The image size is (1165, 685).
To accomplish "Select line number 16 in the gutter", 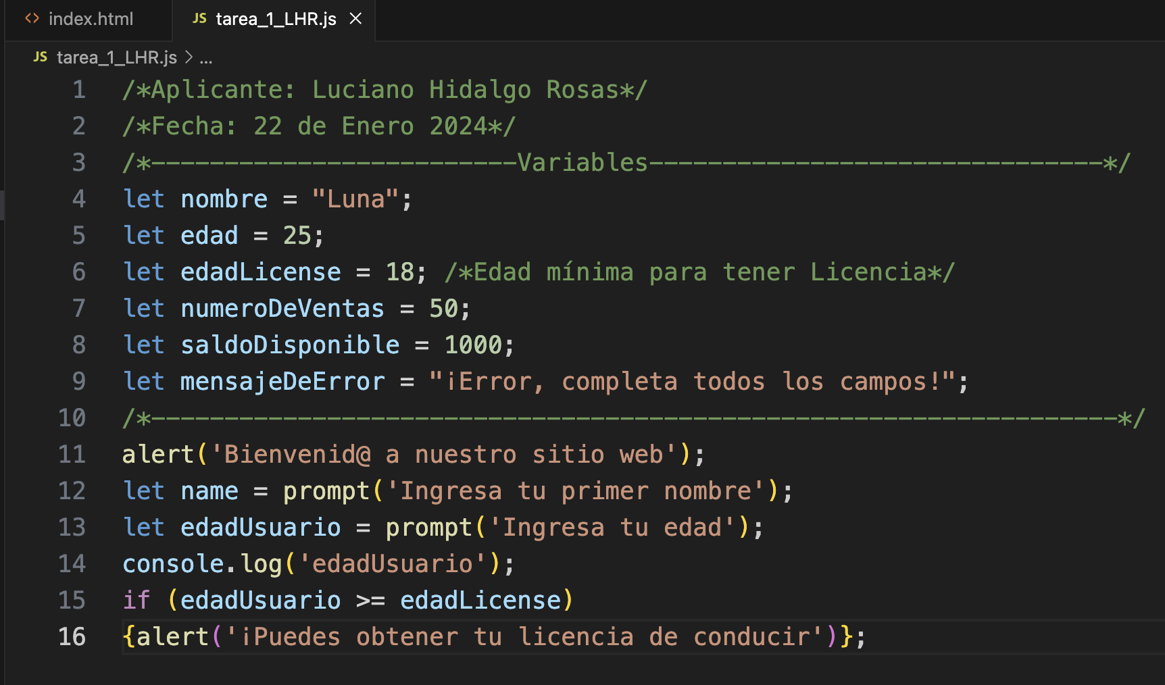I will 72,637.
